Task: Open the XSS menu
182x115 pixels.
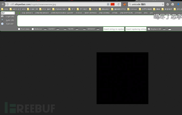Action: click(x=146, y=13)
